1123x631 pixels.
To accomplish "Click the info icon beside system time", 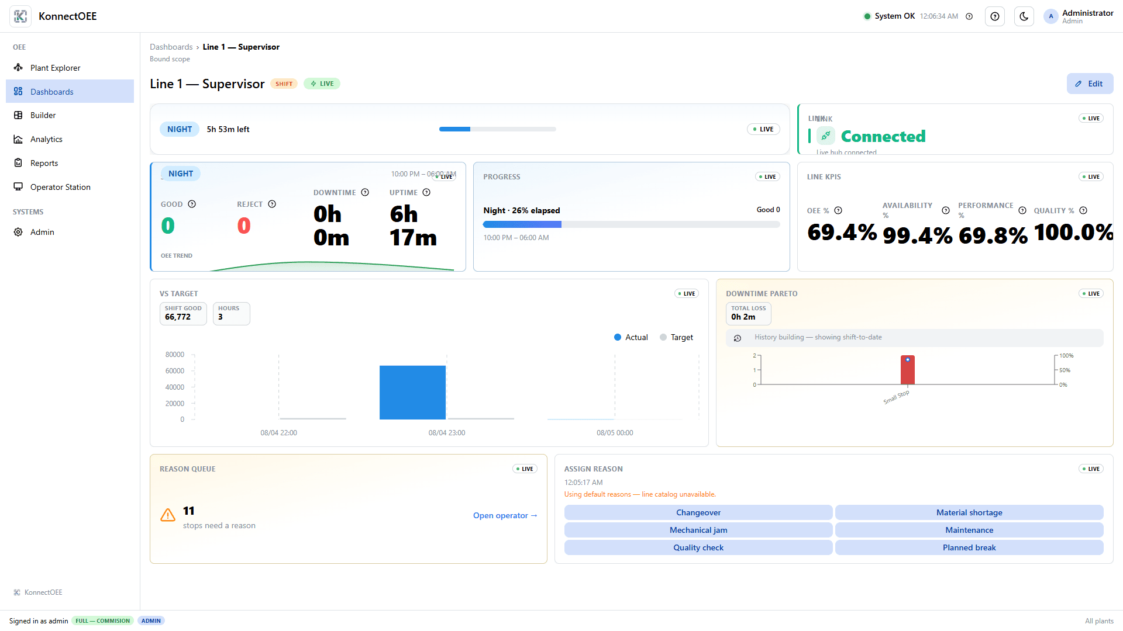I will point(969,16).
